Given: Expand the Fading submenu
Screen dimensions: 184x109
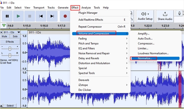Looking at the screenshot, I should pyautogui.click(x=100, y=39).
